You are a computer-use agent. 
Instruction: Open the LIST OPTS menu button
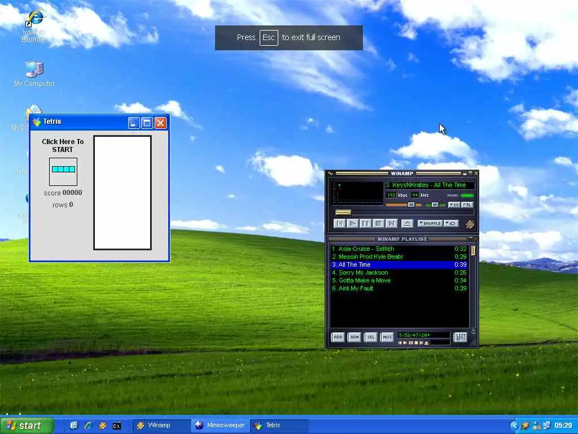[461, 337]
